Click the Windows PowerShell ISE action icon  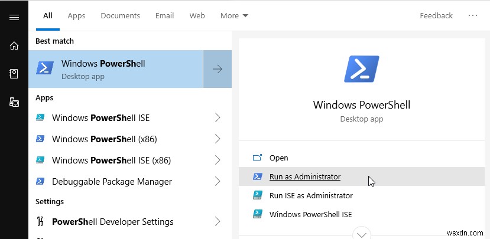point(257,214)
